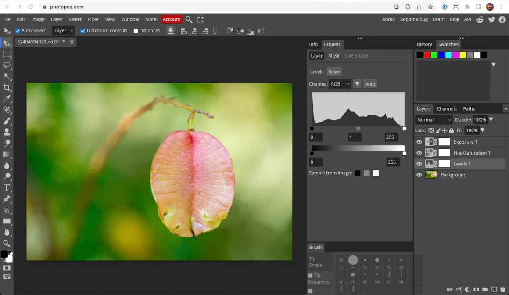
Task: Expand the Opacity slider arrow
Action: [x=491, y=120]
